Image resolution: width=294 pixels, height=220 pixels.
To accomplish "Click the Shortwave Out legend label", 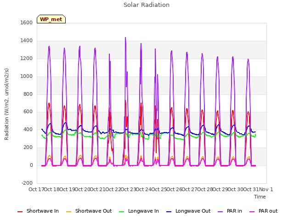I will [93, 211].
